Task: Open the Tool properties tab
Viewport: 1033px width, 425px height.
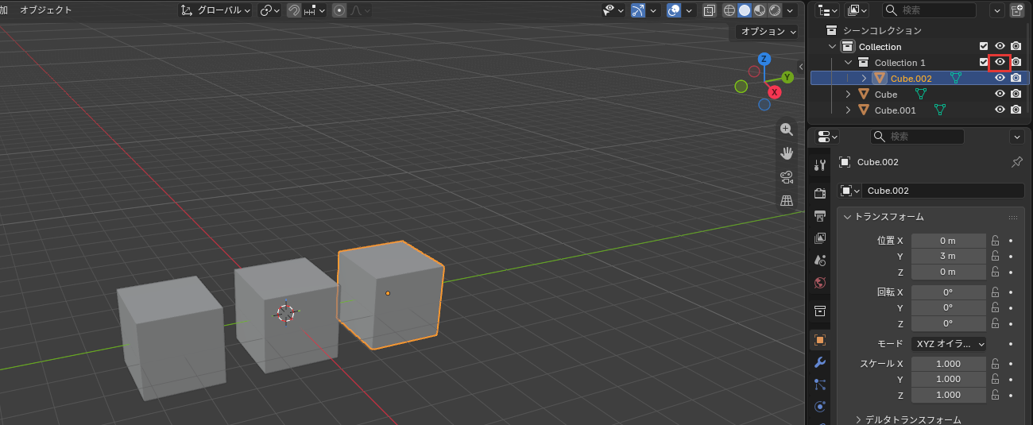Action: [820, 164]
